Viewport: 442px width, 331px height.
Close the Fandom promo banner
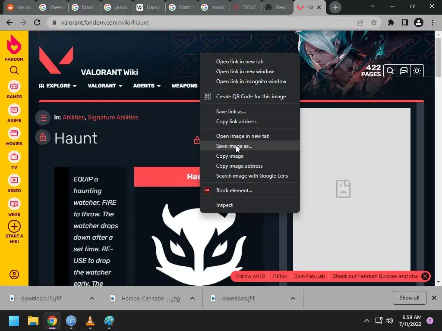pos(425,276)
